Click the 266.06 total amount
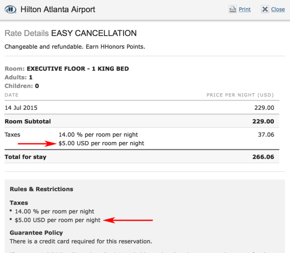 263,157
